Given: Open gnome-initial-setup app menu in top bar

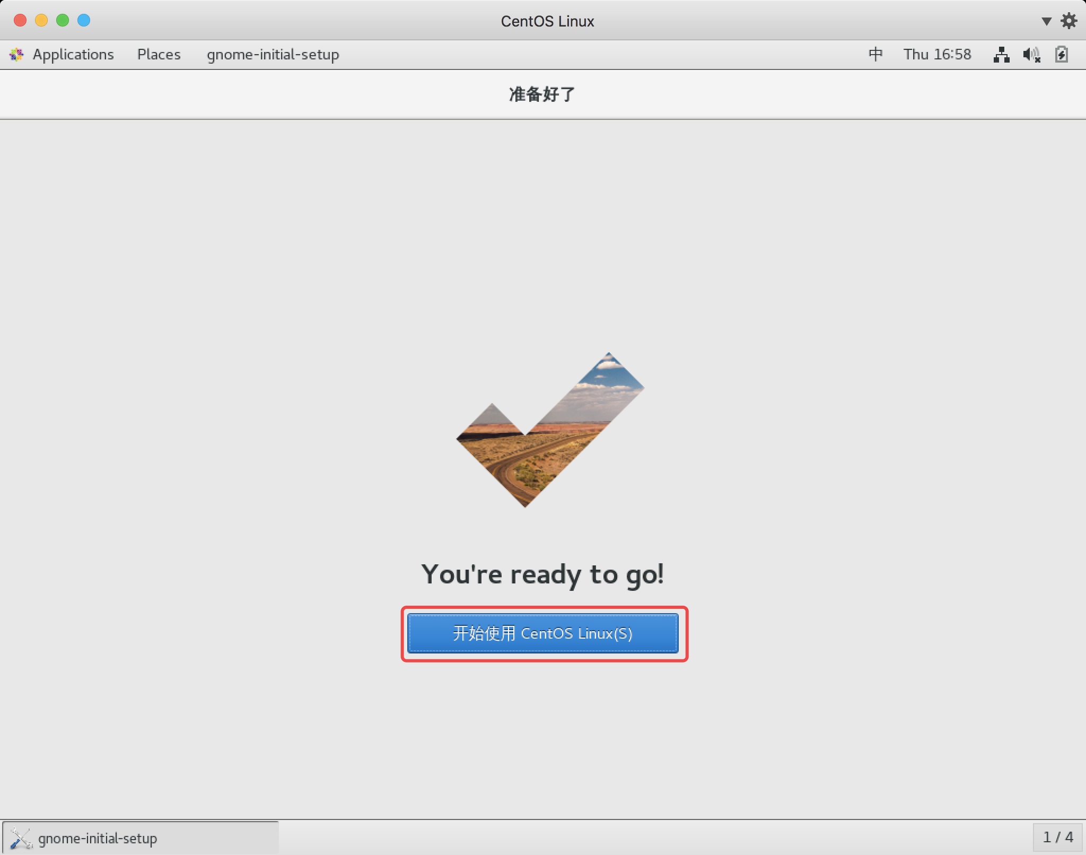Looking at the screenshot, I should (273, 54).
